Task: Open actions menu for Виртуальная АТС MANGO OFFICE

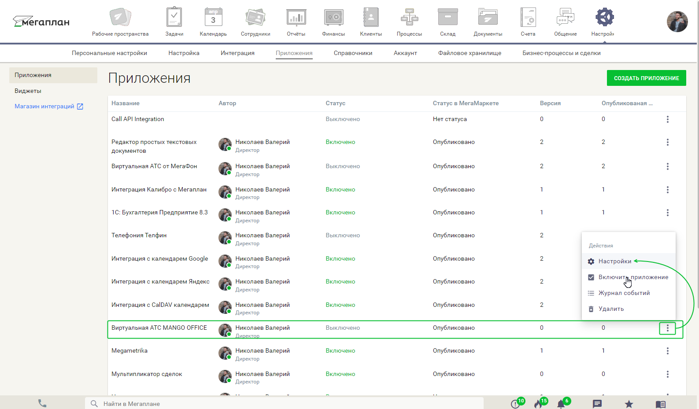Action: [x=668, y=328]
